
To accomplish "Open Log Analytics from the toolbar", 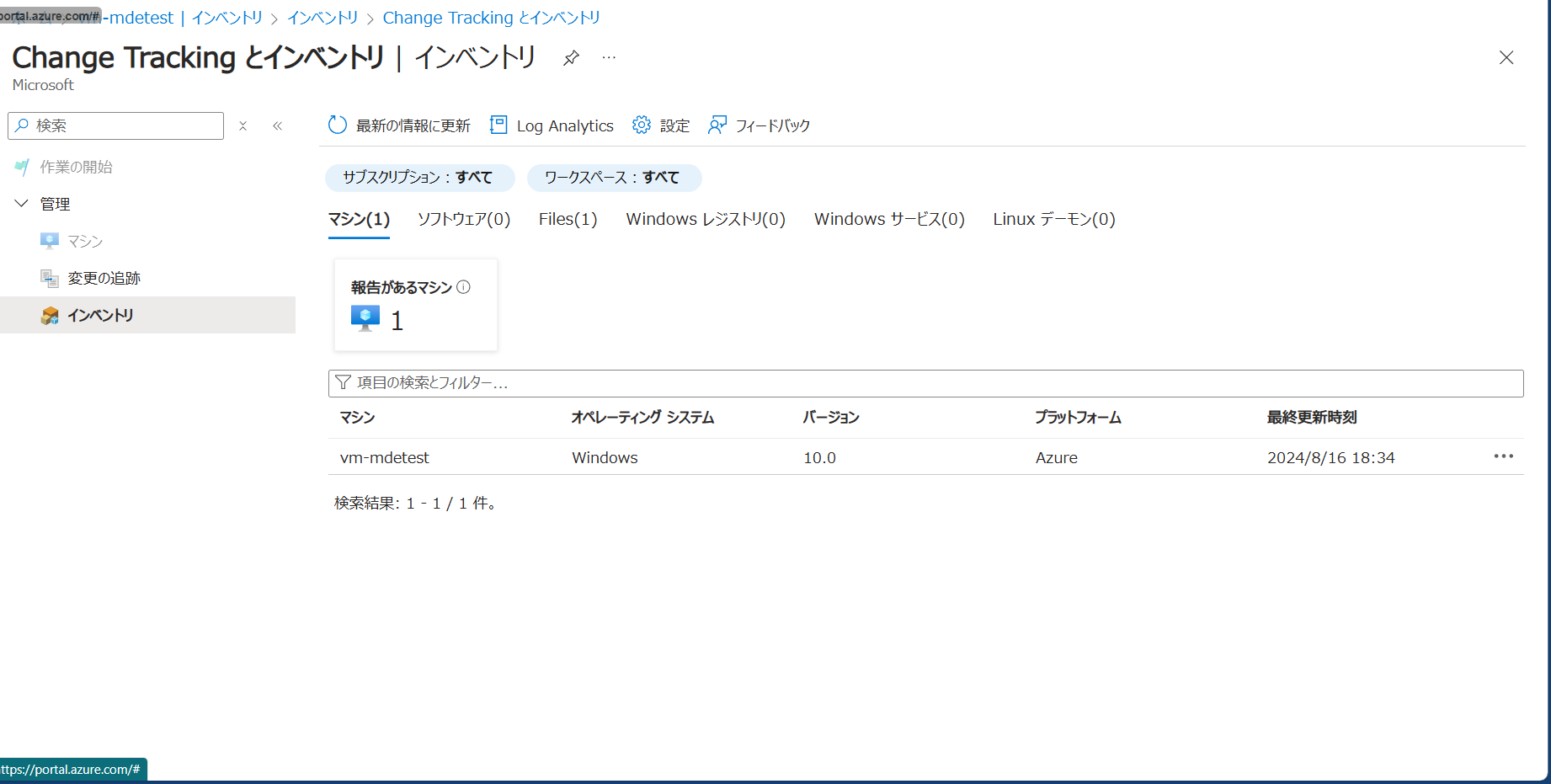I will [x=552, y=125].
